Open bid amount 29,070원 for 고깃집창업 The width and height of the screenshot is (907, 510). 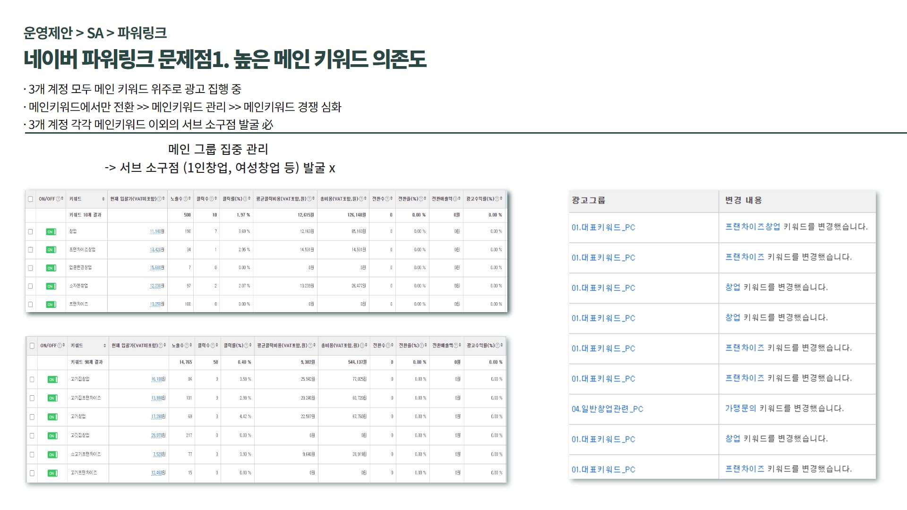click(158, 435)
